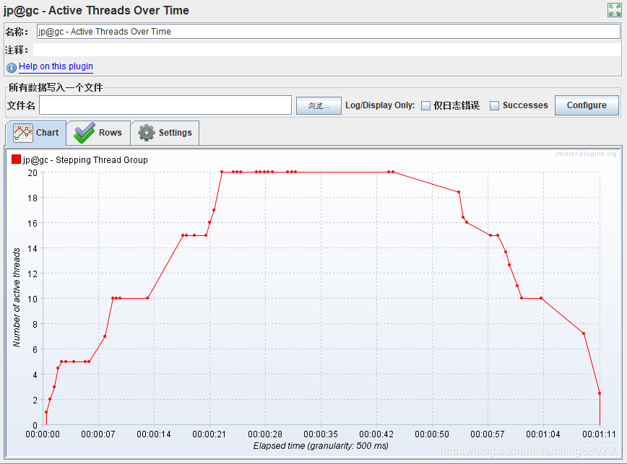Click the 00:01:04 x-axis label

pyautogui.click(x=543, y=434)
